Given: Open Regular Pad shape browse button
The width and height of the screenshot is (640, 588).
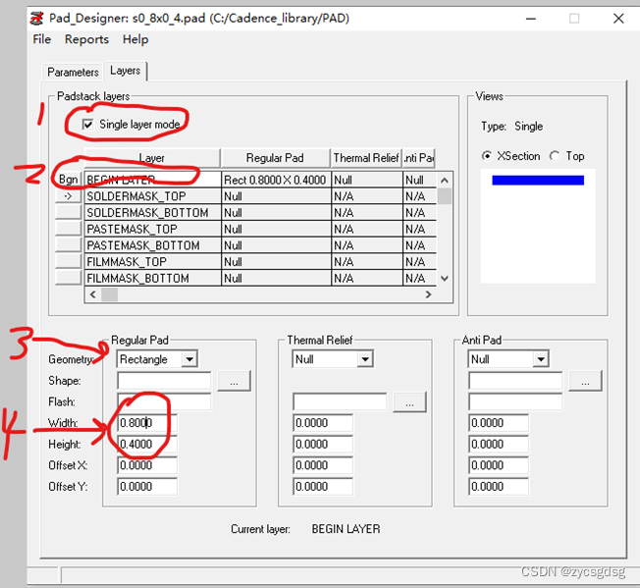Looking at the screenshot, I should 234,381.
